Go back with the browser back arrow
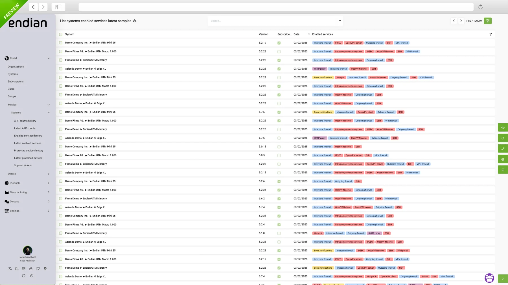The image size is (508, 285). pyautogui.click(x=33, y=7)
